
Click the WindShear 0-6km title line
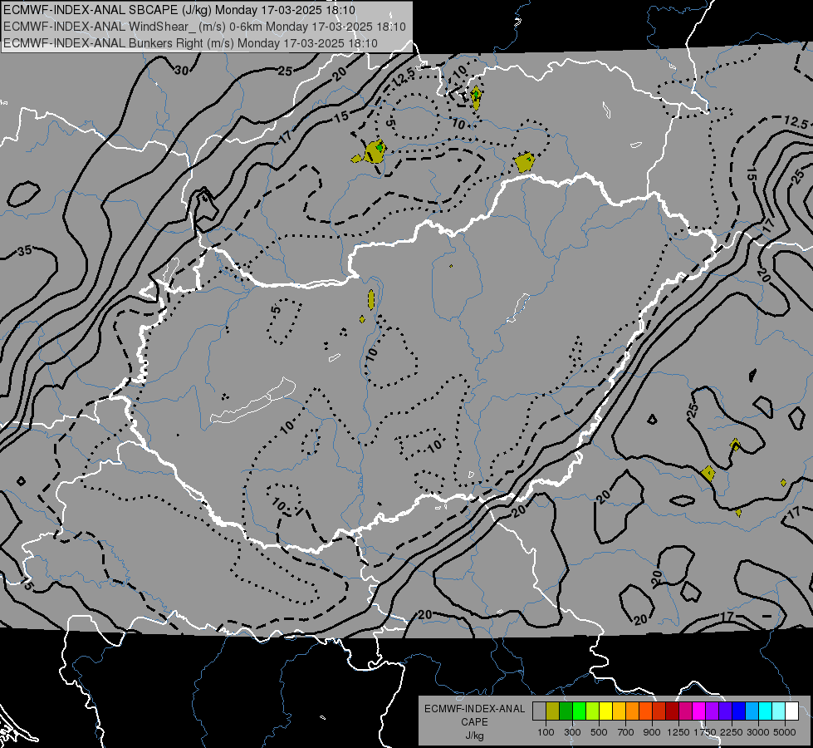pyautogui.click(x=204, y=27)
